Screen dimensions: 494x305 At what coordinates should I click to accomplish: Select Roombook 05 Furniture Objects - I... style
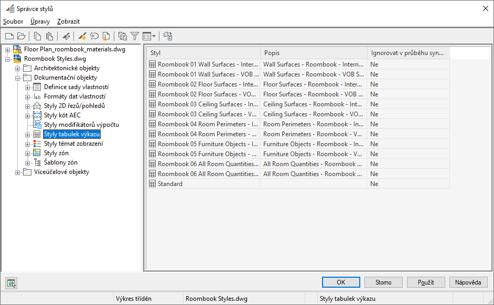208,144
